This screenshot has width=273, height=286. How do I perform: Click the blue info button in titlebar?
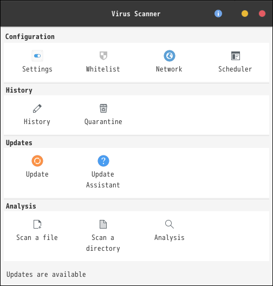point(218,14)
